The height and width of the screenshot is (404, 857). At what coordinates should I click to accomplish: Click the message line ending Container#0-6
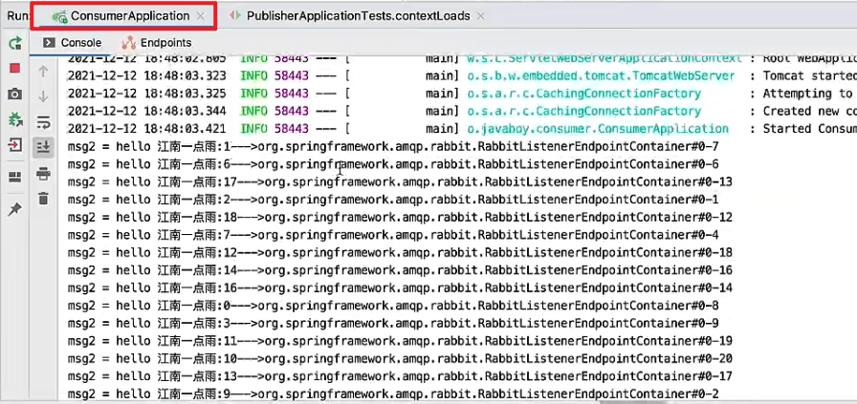coord(393,164)
